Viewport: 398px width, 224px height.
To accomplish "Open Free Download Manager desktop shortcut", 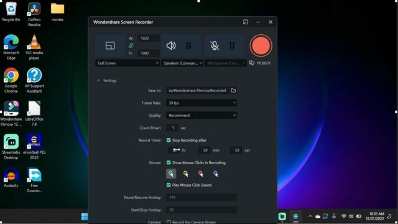I will [x=34, y=180].
